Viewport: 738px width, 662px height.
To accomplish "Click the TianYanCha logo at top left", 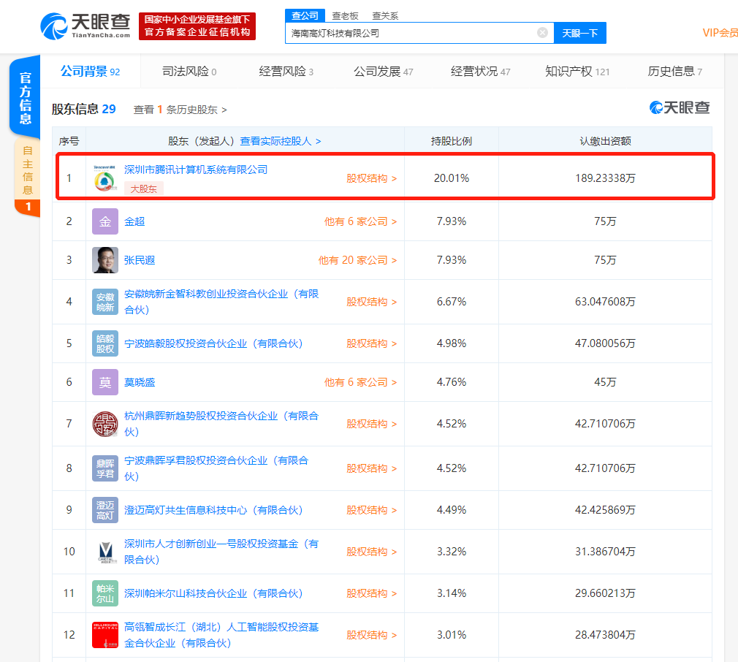I will click(x=85, y=26).
